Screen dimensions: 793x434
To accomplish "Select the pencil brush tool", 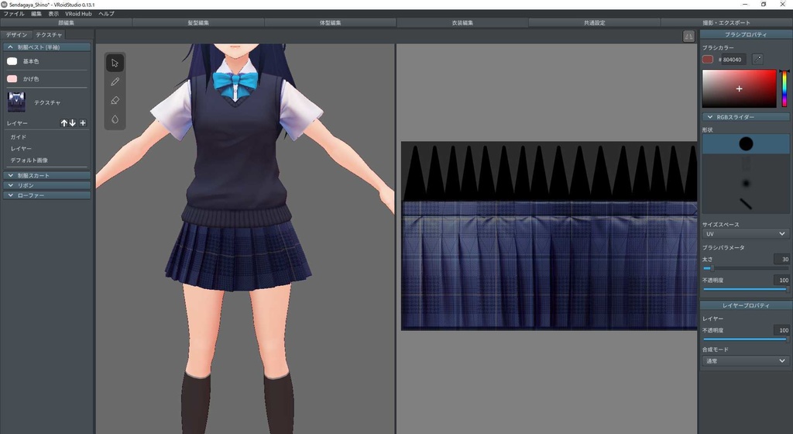I will [115, 81].
